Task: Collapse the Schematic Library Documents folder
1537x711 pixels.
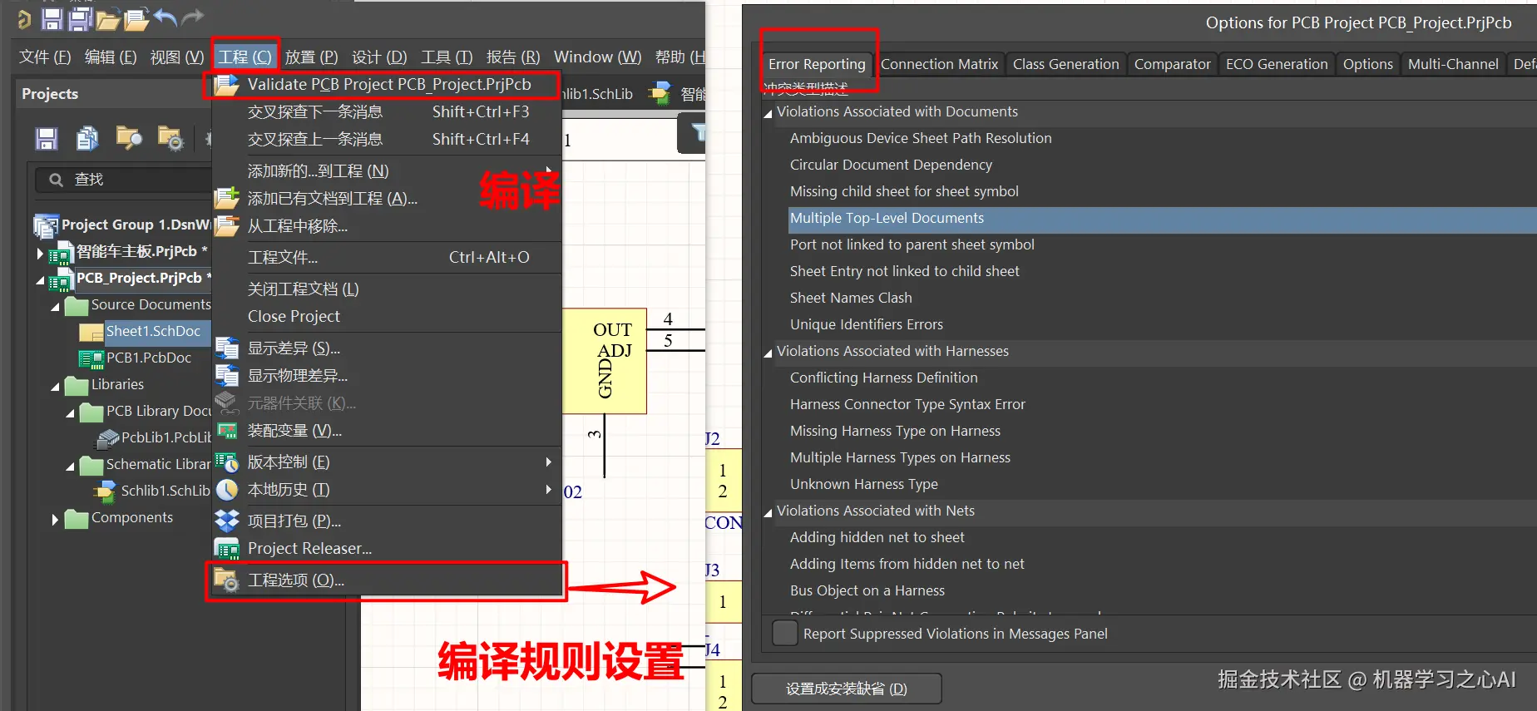Action: tap(71, 467)
